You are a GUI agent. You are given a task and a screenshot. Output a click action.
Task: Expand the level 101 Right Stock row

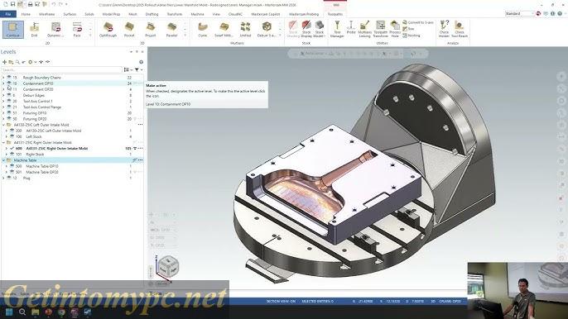pyautogui.click(x=7, y=154)
